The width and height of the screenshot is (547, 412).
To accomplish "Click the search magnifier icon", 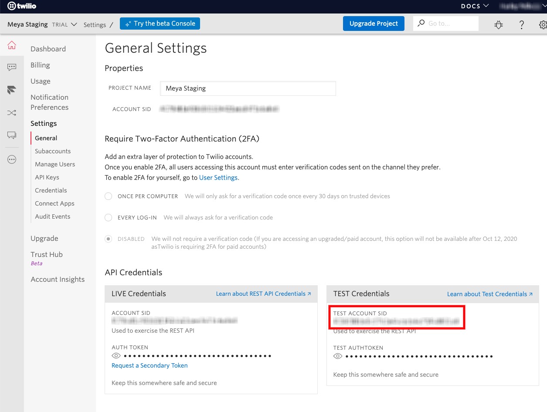I will tap(421, 23).
